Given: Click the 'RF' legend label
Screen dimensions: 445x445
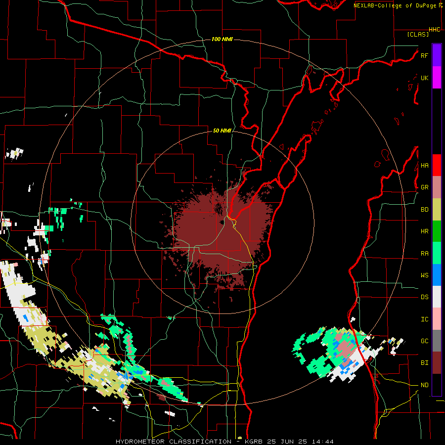Looking at the screenshot, I should click(x=424, y=55).
